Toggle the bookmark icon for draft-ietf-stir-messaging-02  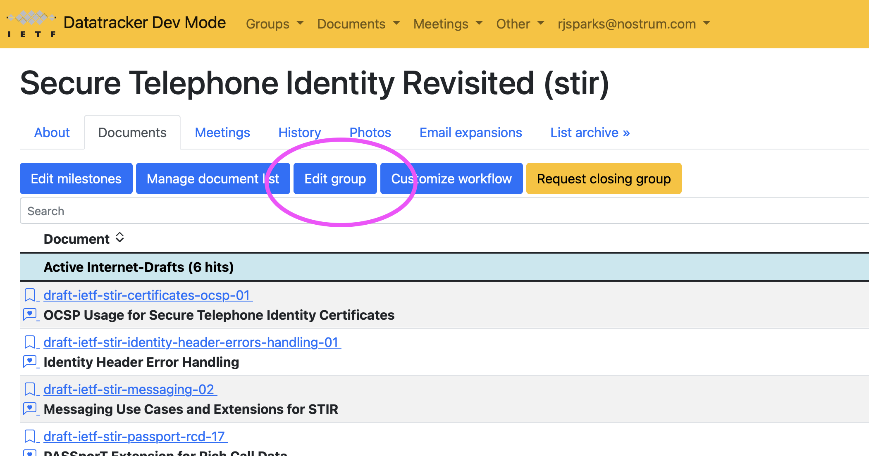coord(30,389)
